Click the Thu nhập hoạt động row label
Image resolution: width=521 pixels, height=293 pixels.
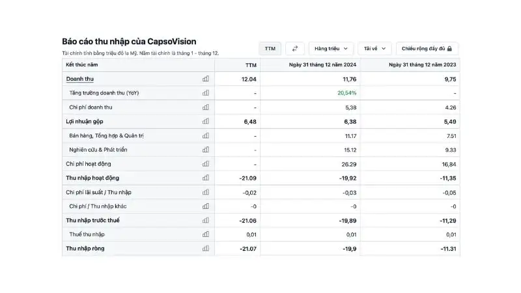[92, 178]
